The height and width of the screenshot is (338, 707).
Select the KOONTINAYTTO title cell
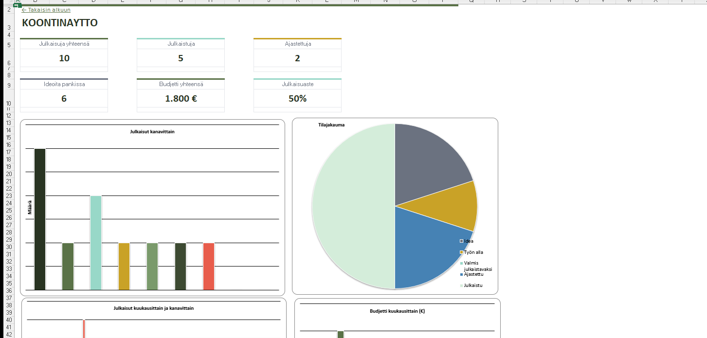point(60,23)
